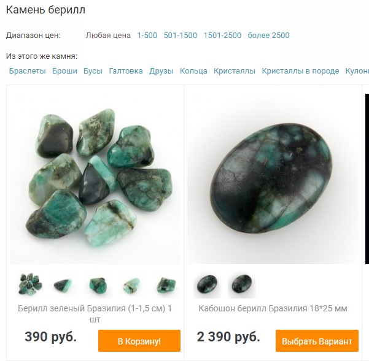This screenshot has width=369, height=361.
Task: Choose the Любая цена option
Action: pyautogui.click(x=108, y=35)
